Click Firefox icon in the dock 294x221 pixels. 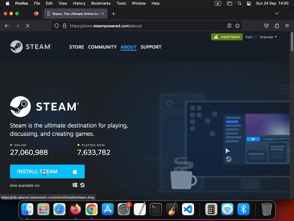click(76, 209)
